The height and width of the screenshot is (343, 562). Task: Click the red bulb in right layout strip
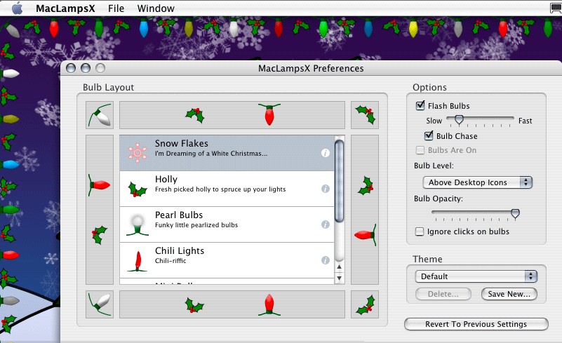click(366, 235)
